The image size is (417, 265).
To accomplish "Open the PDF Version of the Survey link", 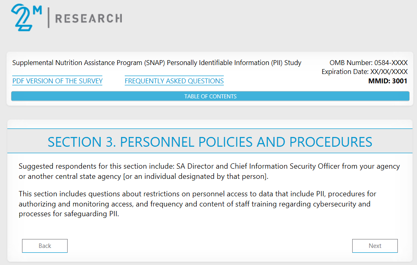I will coord(57,81).
